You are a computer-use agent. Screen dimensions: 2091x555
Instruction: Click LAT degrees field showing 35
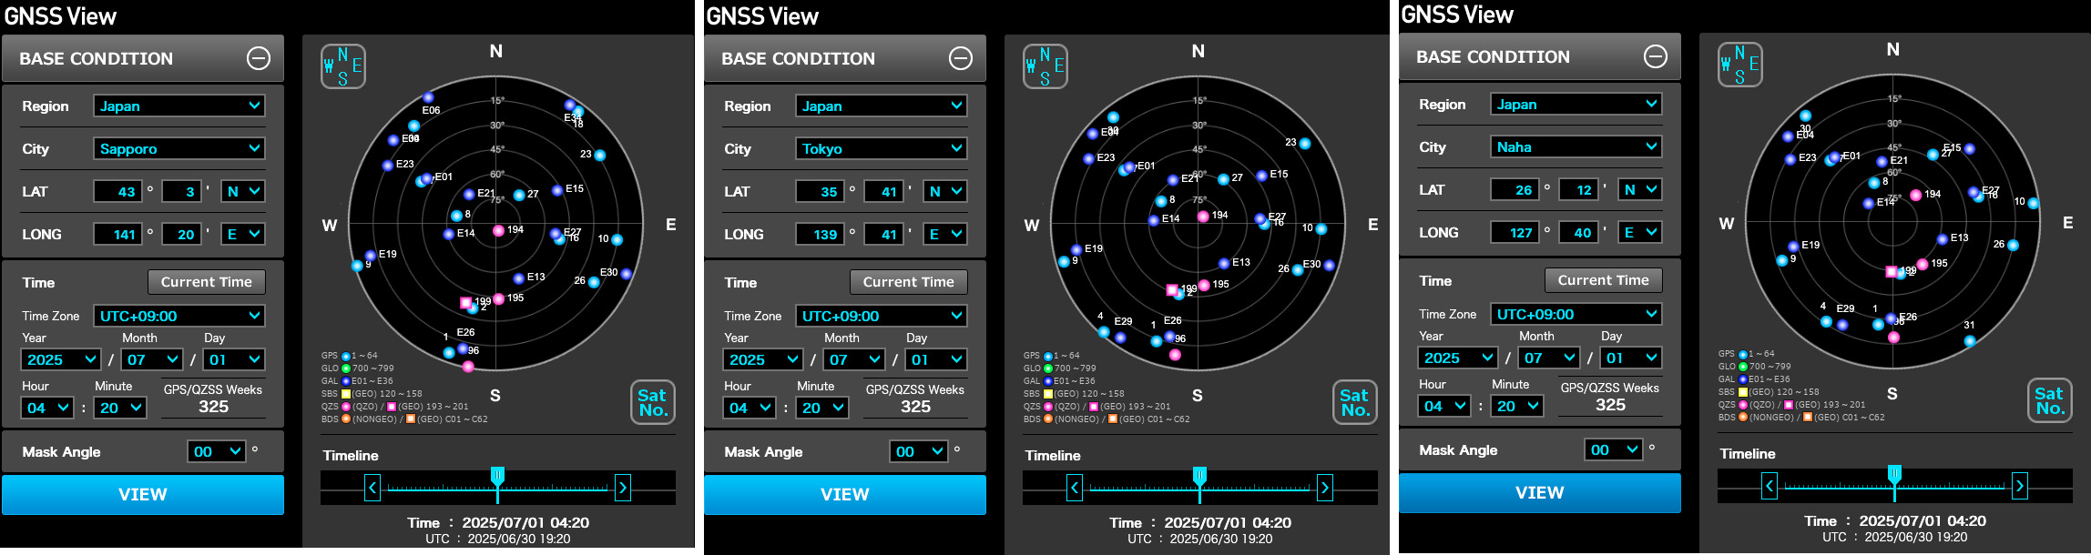[x=820, y=191]
